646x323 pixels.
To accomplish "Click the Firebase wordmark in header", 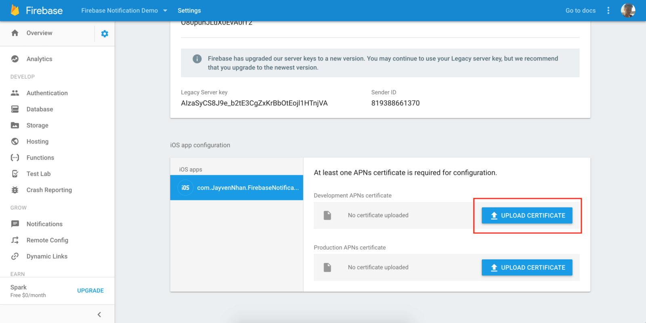I will pos(44,10).
